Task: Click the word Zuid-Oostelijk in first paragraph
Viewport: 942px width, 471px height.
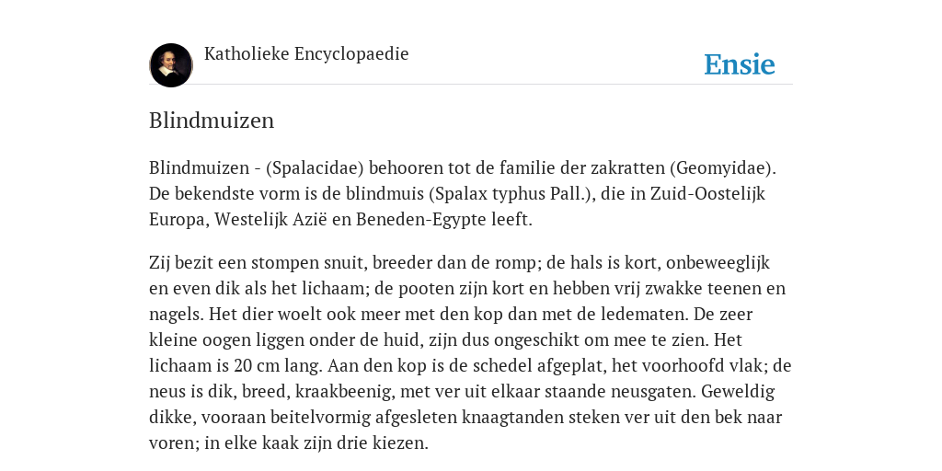Action: pyautogui.click(x=707, y=194)
